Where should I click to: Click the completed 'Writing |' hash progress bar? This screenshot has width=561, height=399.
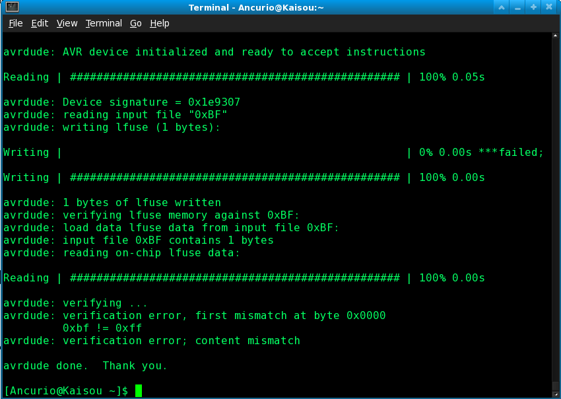coord(235,177)
